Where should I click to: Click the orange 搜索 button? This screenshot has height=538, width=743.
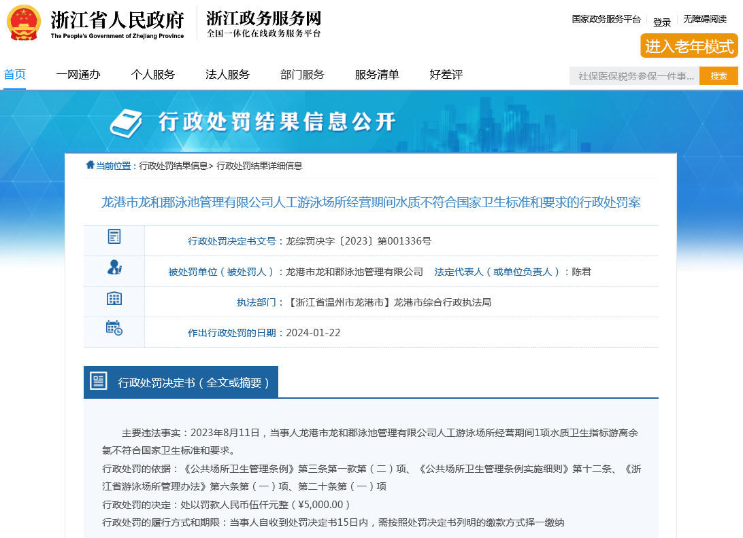coord(719,75)
